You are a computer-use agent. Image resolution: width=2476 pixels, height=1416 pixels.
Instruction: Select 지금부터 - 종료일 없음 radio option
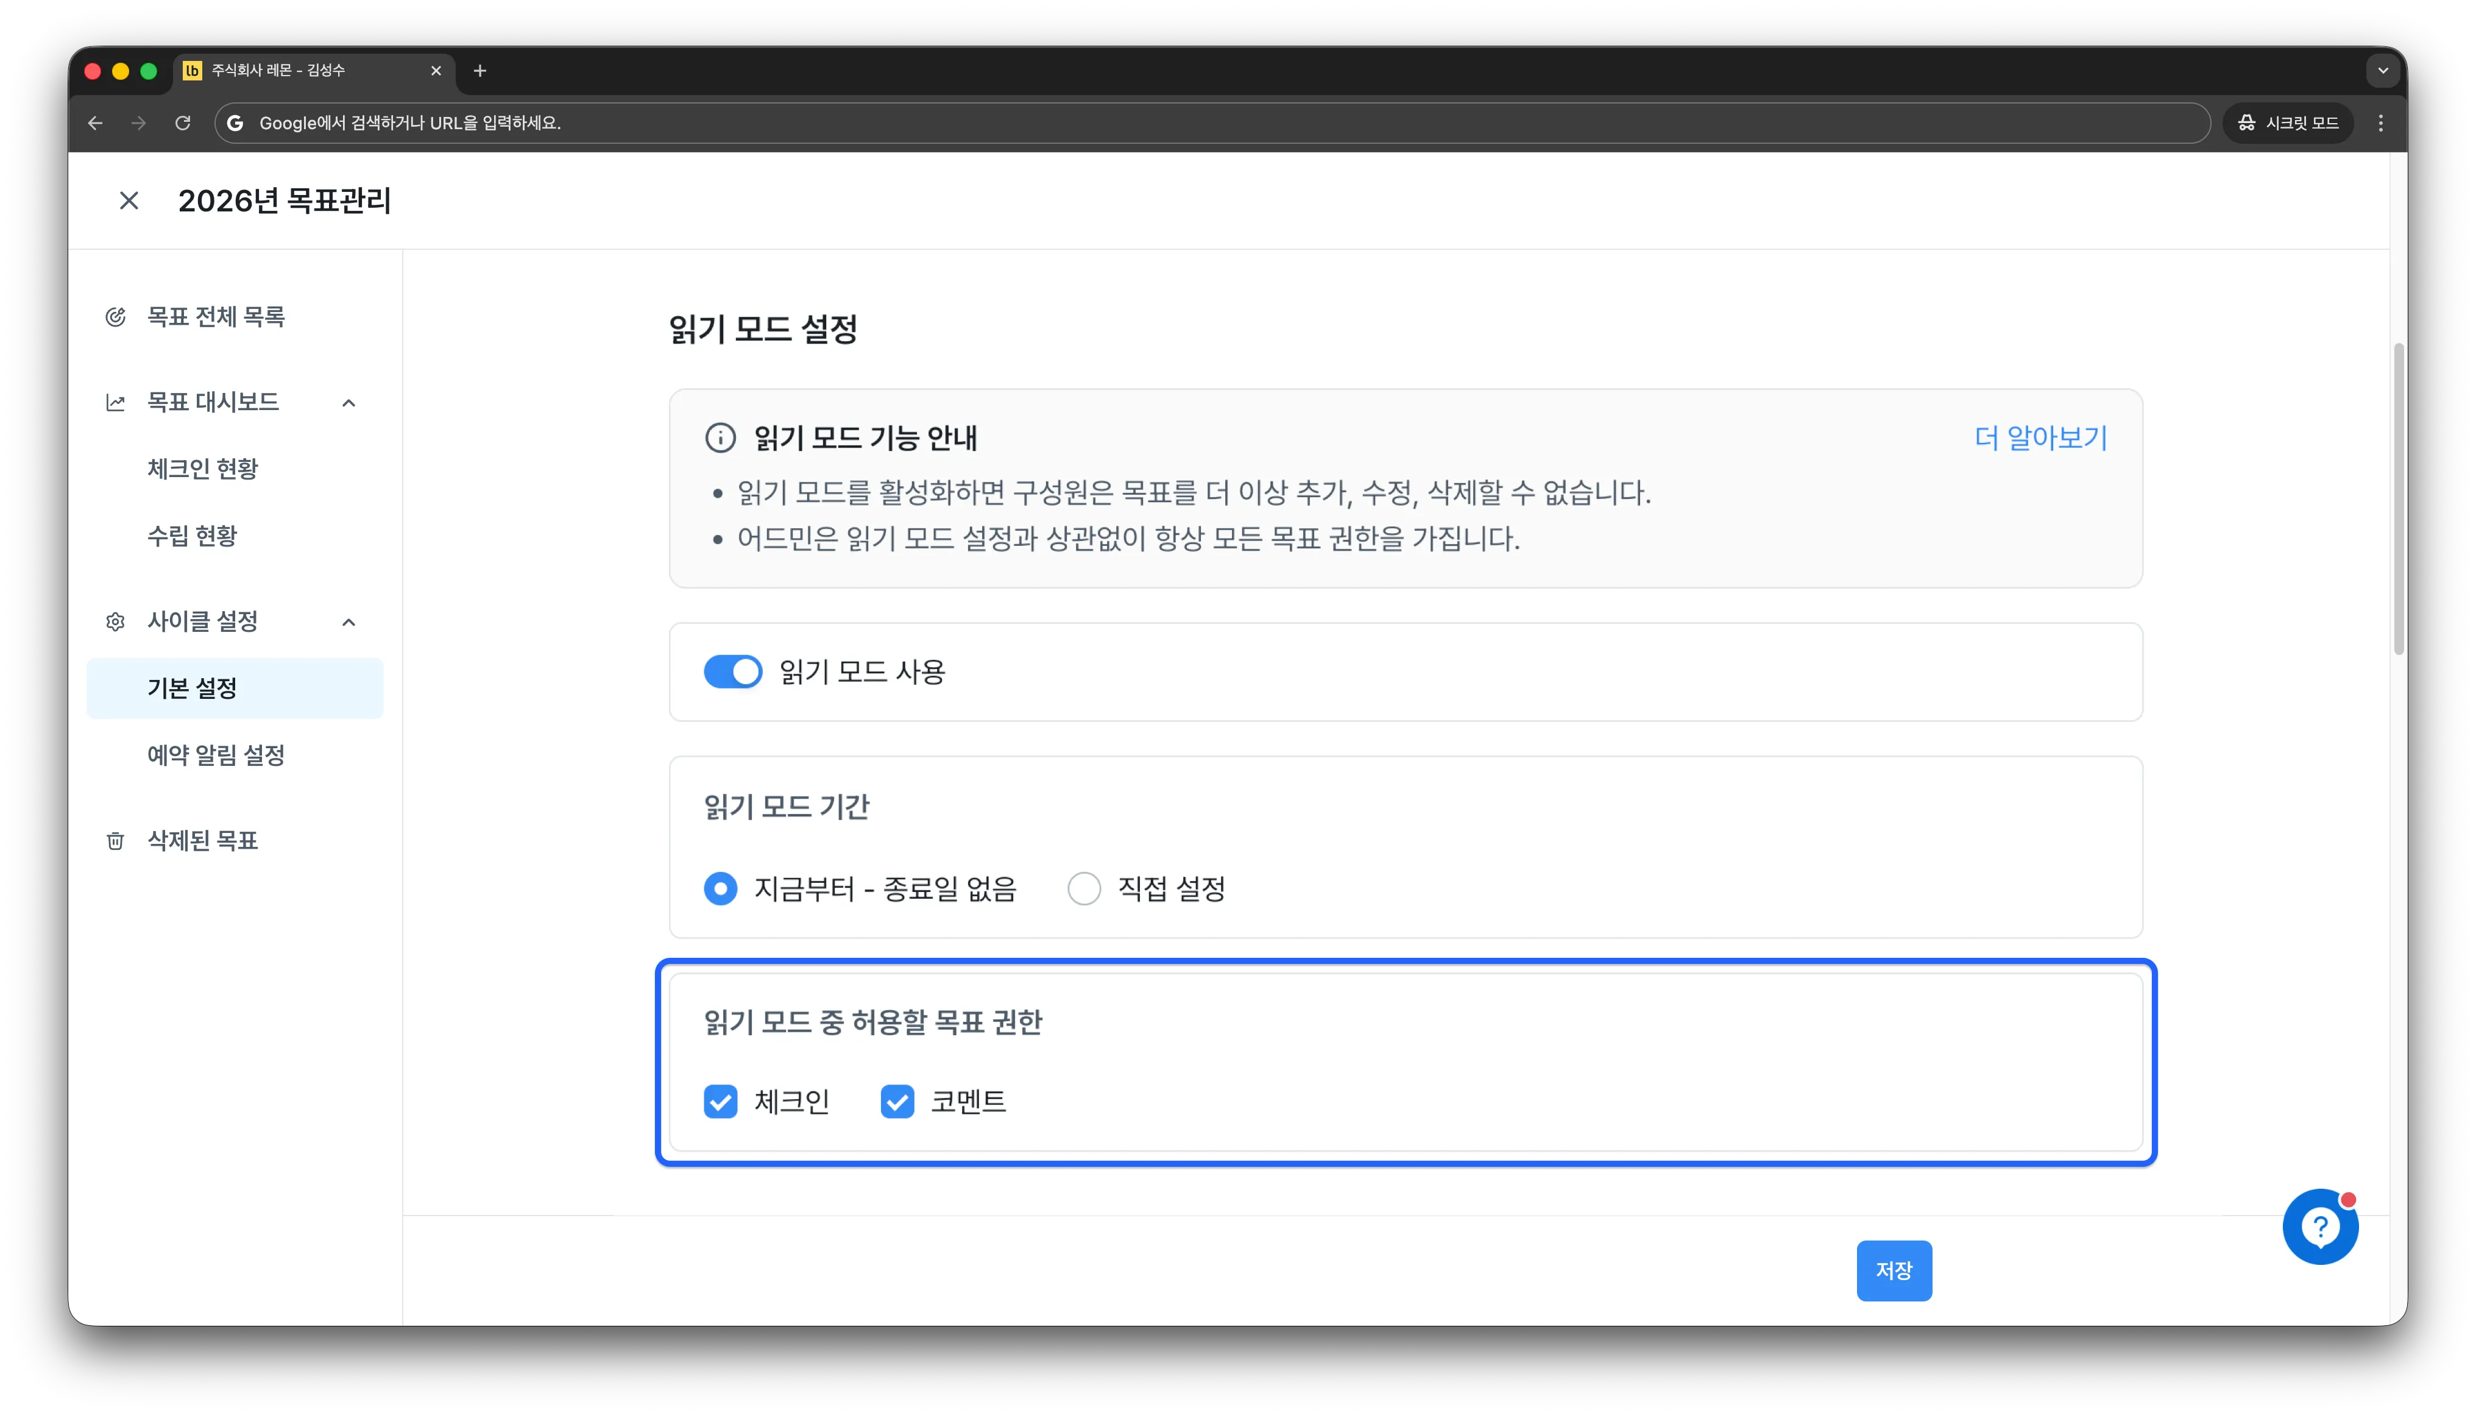click(x=720, y=888)
